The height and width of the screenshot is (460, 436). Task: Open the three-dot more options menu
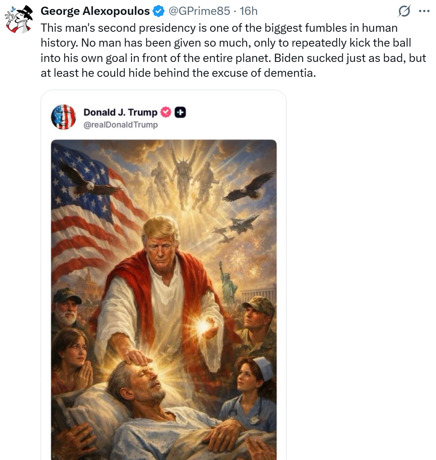click(424, 11)
